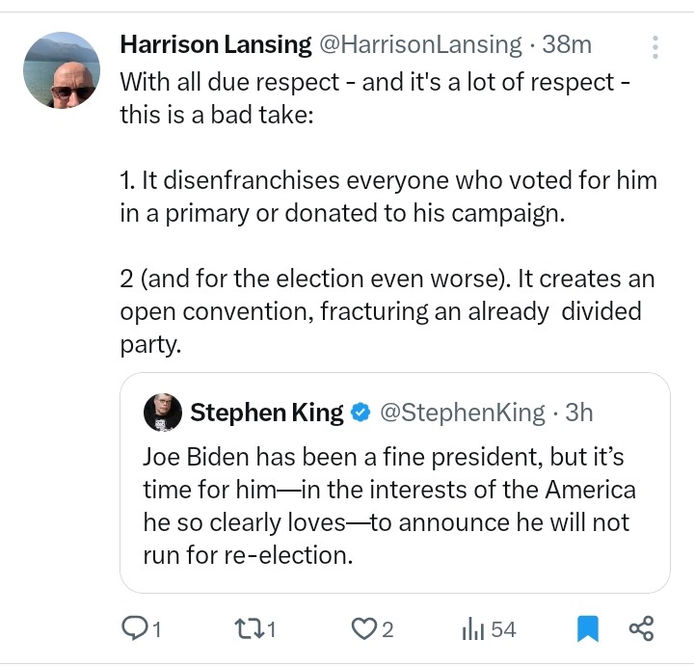Open the tweet's 38m timestamp
Image resolution: width=694 pixels, height=666 pixels.
pos(568,44)
